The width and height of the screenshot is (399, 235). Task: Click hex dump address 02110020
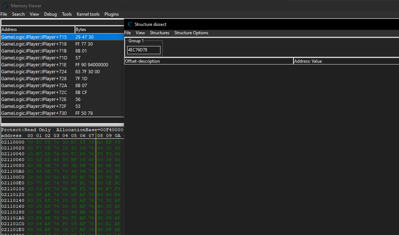pos(13,148)
